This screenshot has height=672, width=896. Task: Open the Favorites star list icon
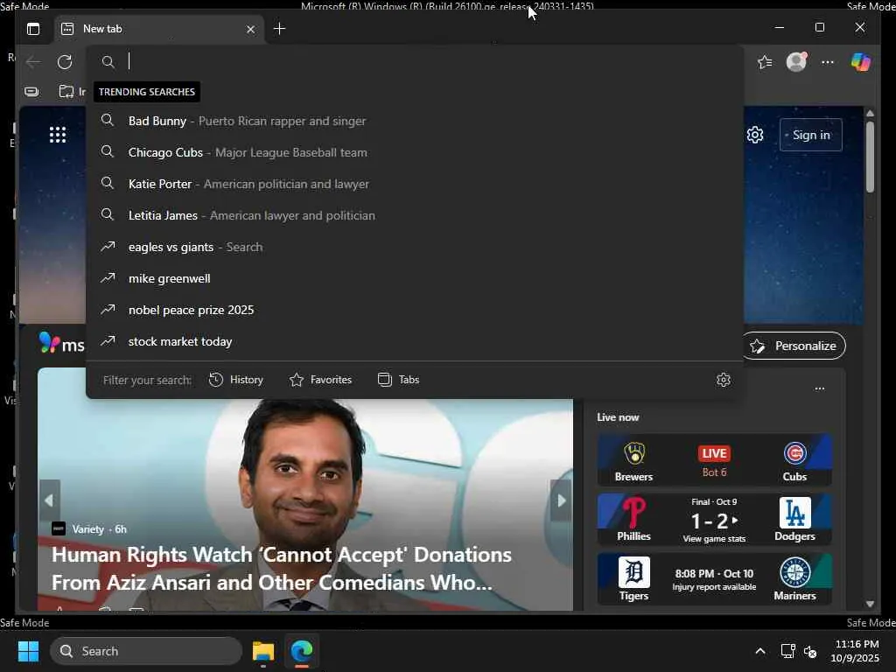tap(765, 62)
